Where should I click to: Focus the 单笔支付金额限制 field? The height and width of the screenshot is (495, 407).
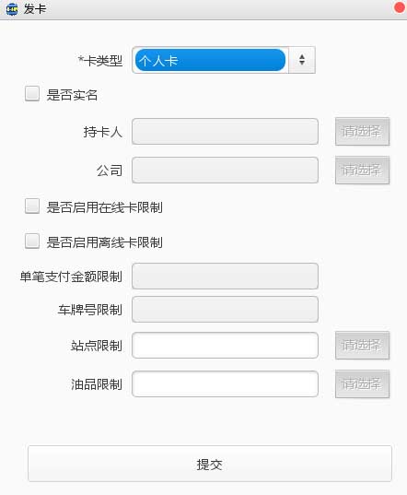click(x=225, y=276)
